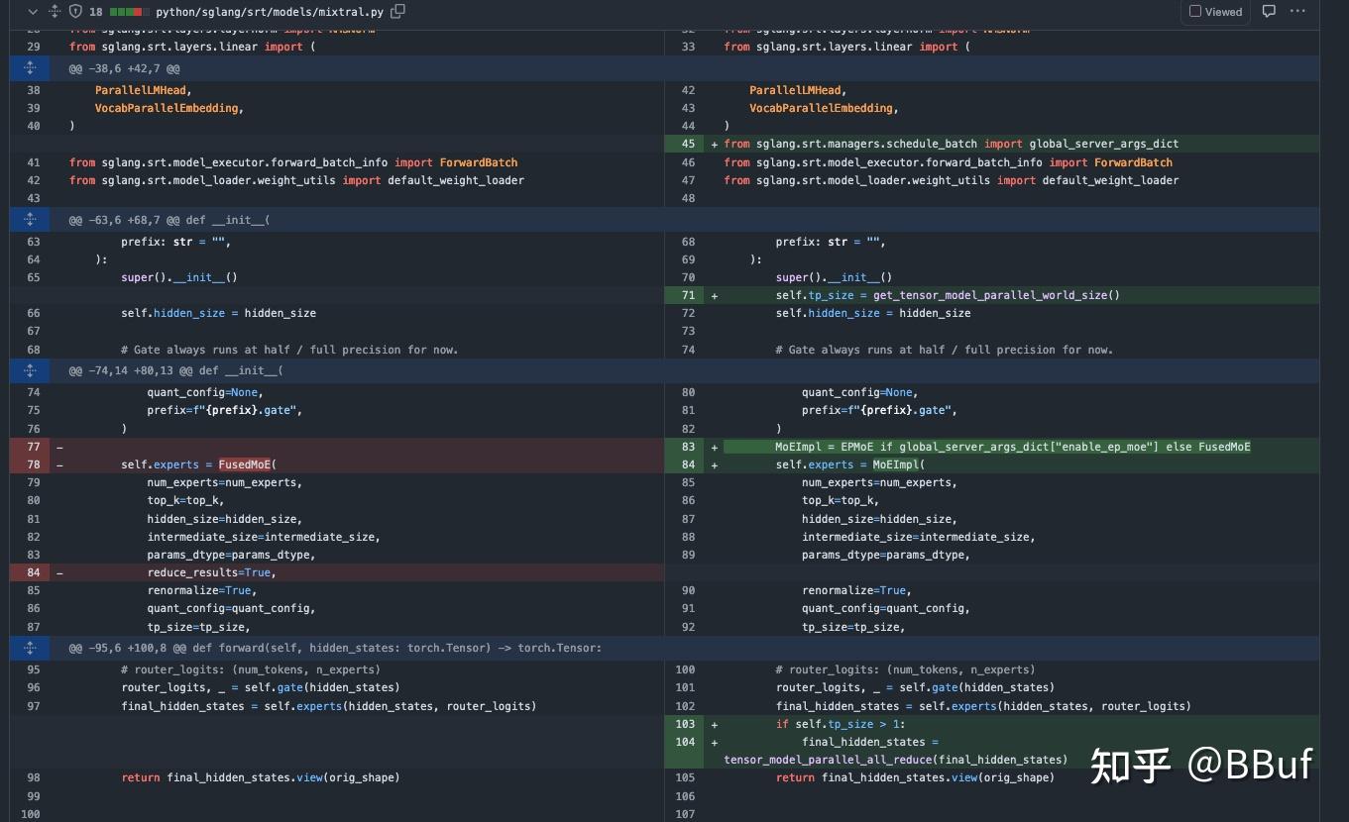Expand hidden lines at hunk @@ -74,14 +80,13
The height and width of the screenshot is (822, 1349).
[30, 370]
